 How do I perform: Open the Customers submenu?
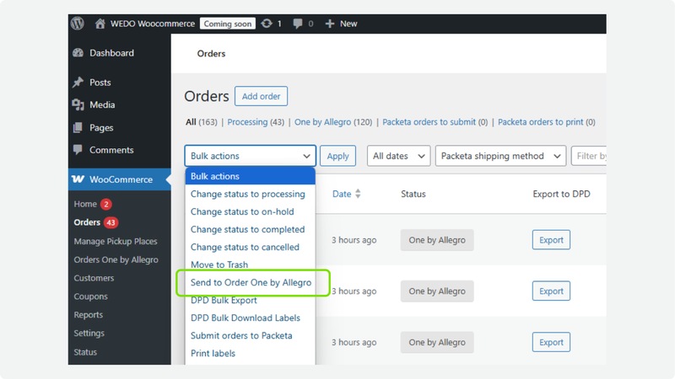pyautogui.click(x=94, y=278)
